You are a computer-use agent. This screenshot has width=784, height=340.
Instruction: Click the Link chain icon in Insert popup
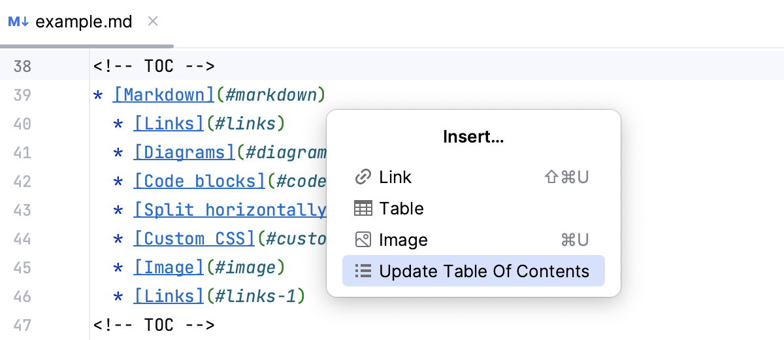363,177
